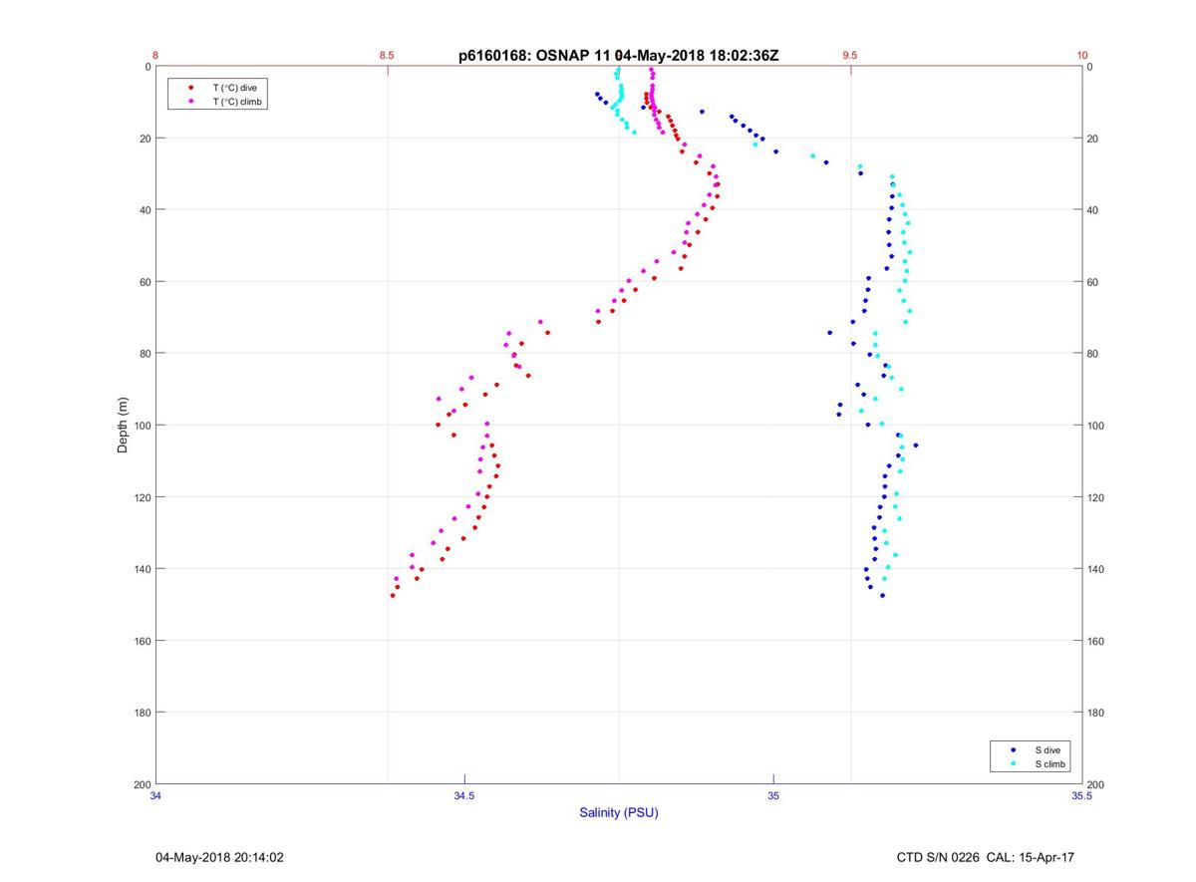Click the '160' tick on the right depth axis
1196x882 pixels.
[x=1096, y=641]
